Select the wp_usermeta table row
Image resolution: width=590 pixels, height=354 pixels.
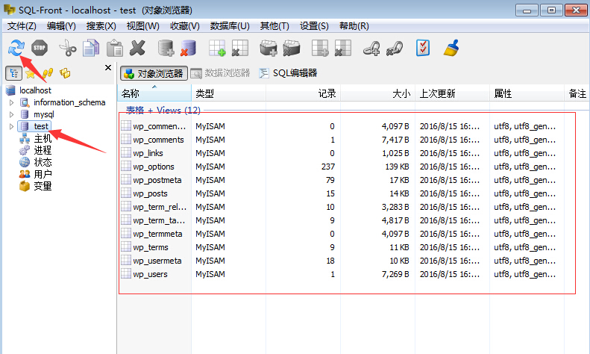[x=339, y=261]
